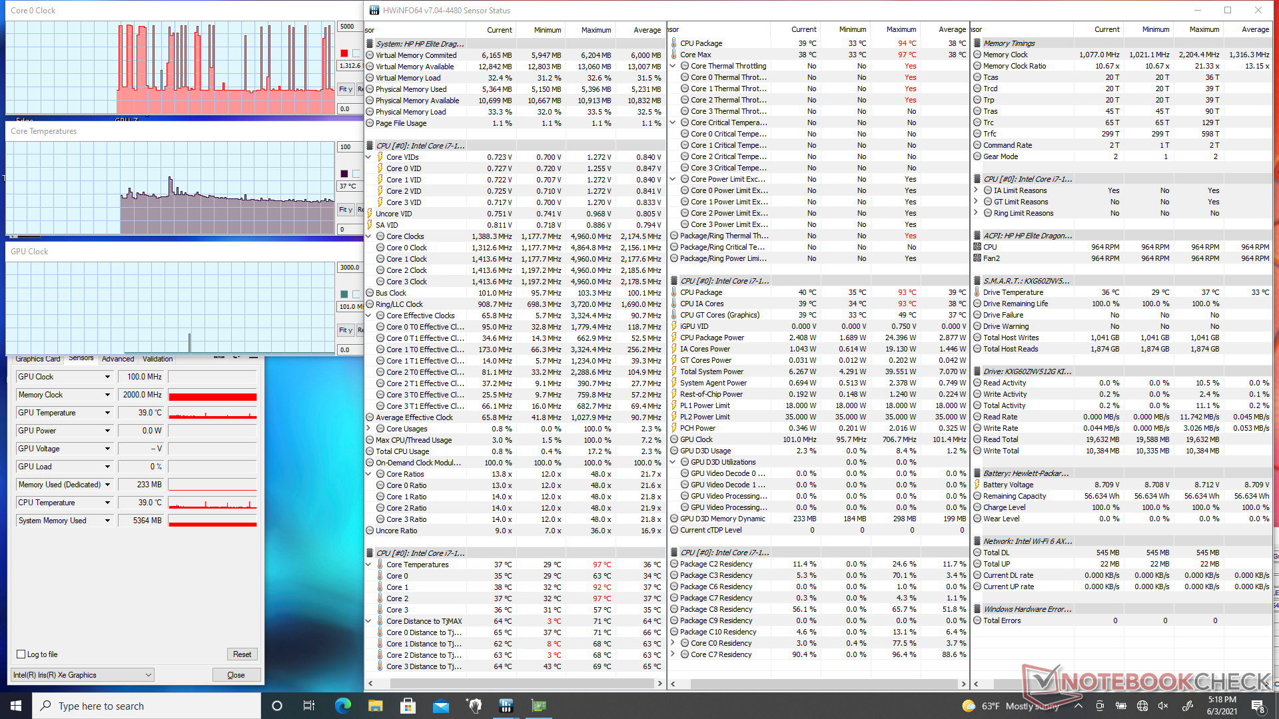Open the Memory Clock sensor dropdown in GPU-Z
Screen dimensions: 1279x719
point(107,395)
